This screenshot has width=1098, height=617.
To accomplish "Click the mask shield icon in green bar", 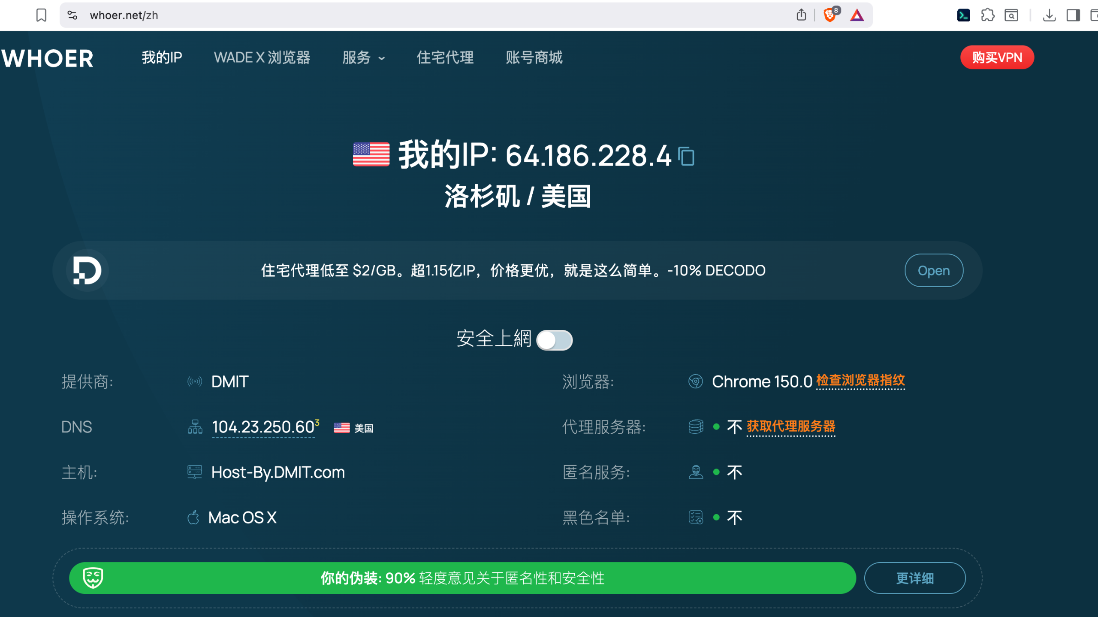I will [x=93, y=578].
